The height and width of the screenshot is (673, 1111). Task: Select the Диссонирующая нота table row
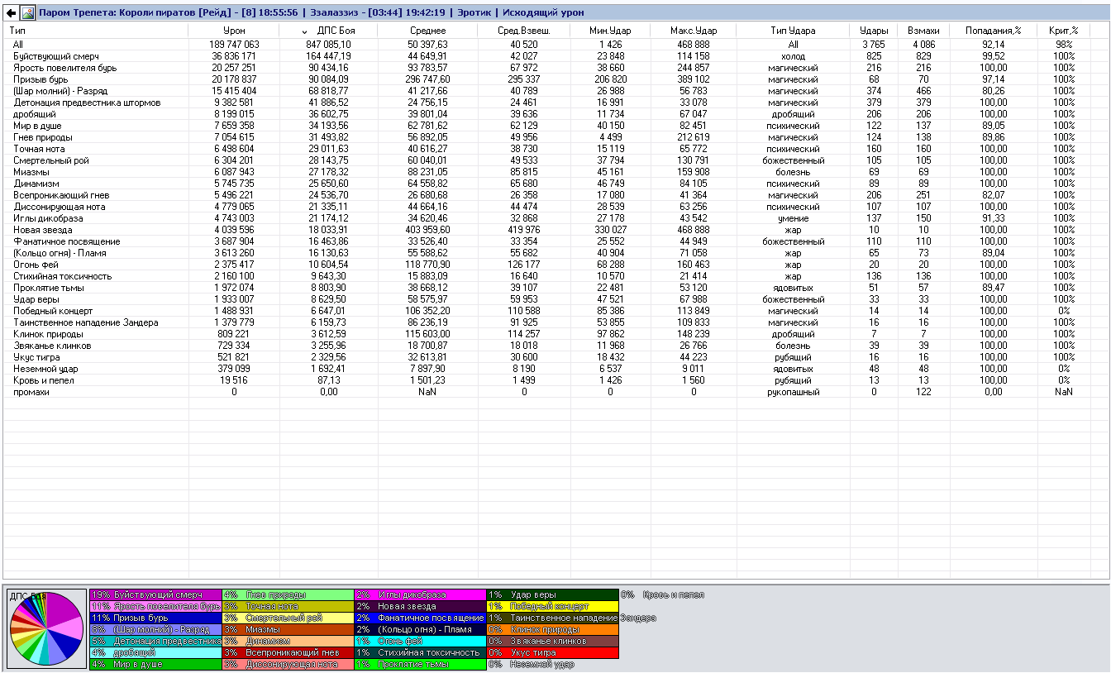pyautogui.click(x=555, y=207)
